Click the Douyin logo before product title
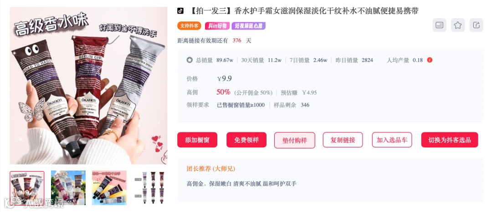Viewport: 492px width, 212px height. coord(180,11)
